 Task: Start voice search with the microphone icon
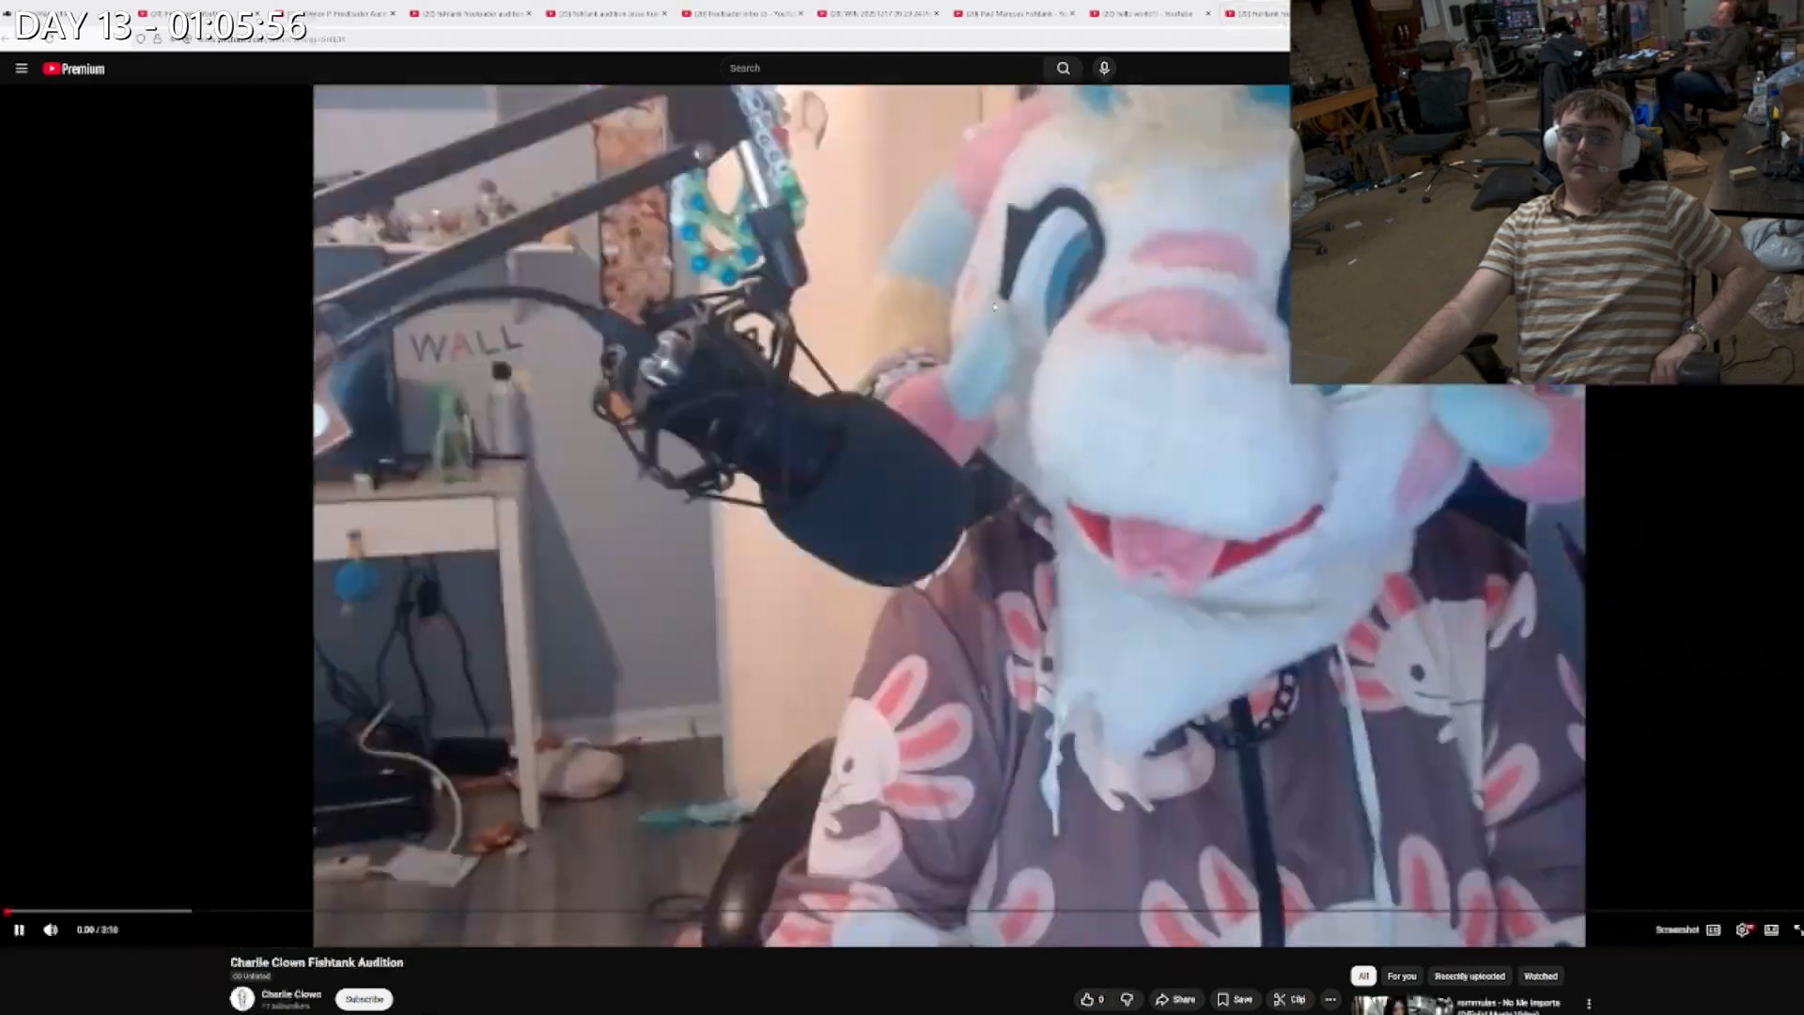point(1104,68)
